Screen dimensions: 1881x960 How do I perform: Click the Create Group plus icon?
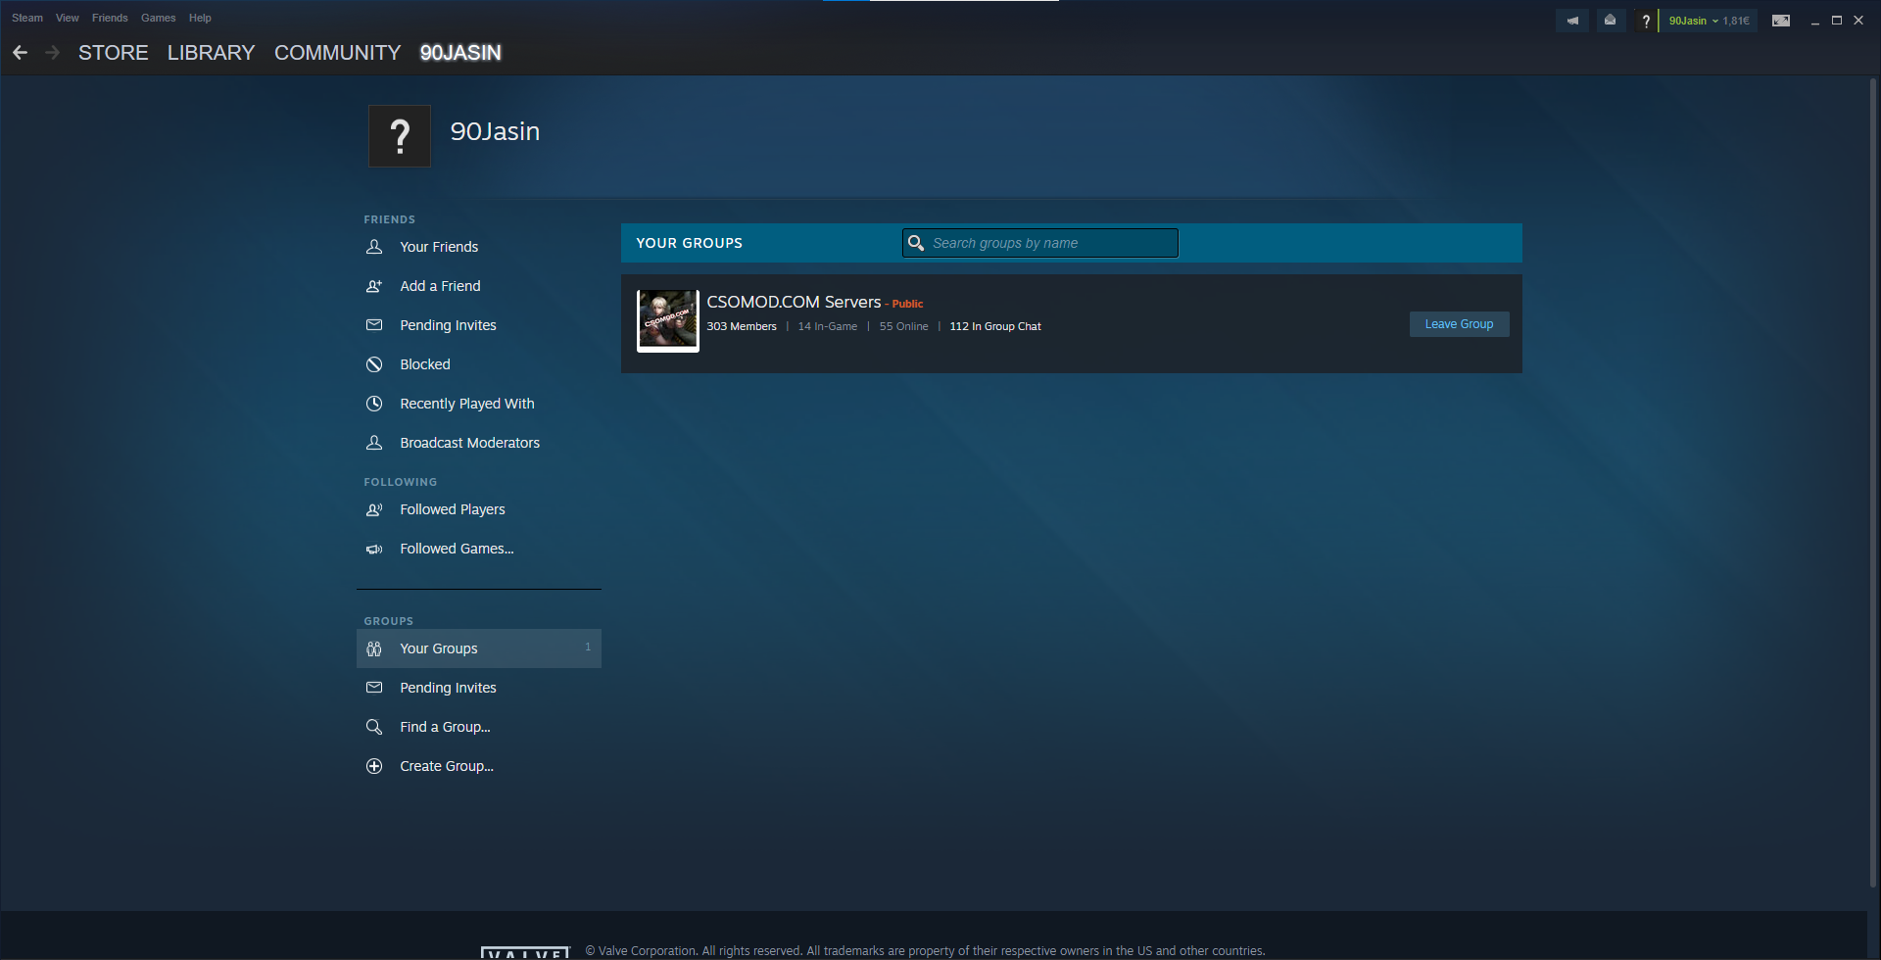pos(374,766)
